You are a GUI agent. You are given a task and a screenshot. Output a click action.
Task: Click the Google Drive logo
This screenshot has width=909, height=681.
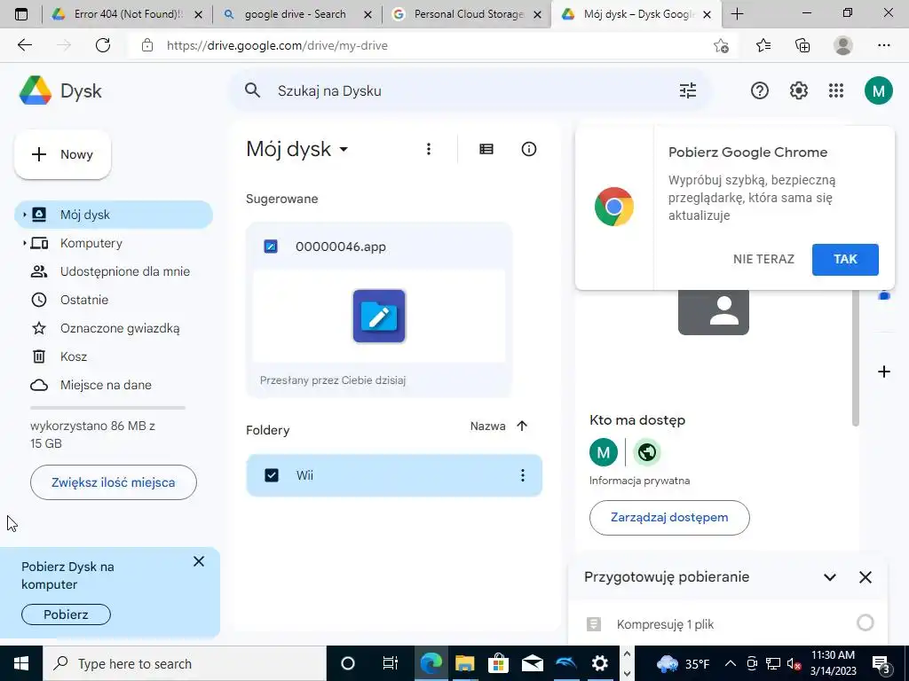pos(36,90)
